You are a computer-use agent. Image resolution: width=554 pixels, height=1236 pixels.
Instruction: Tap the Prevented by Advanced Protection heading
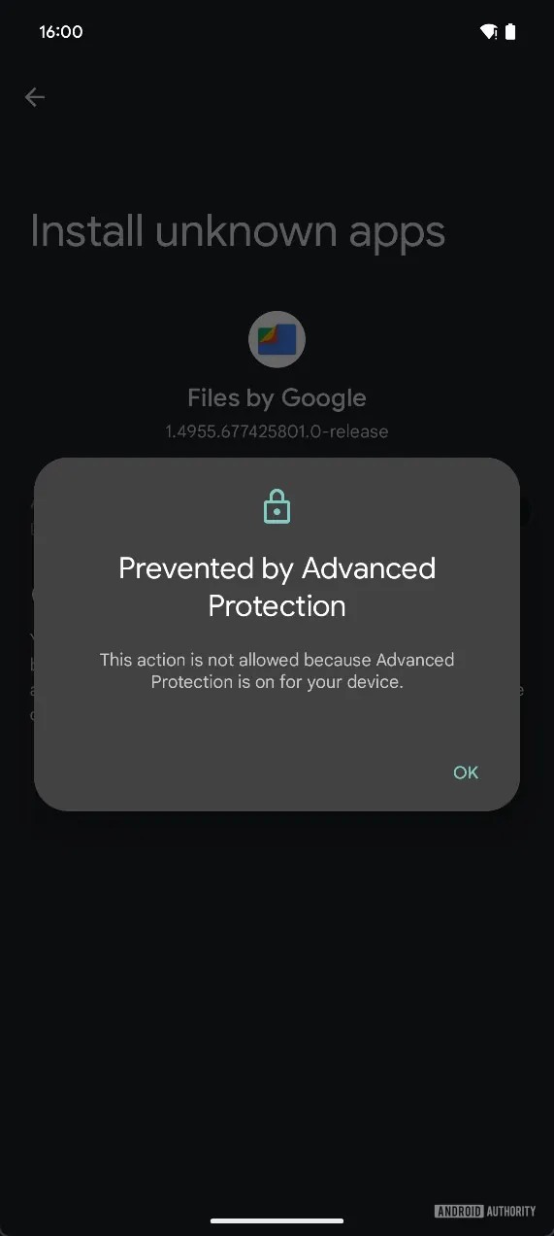277,587
